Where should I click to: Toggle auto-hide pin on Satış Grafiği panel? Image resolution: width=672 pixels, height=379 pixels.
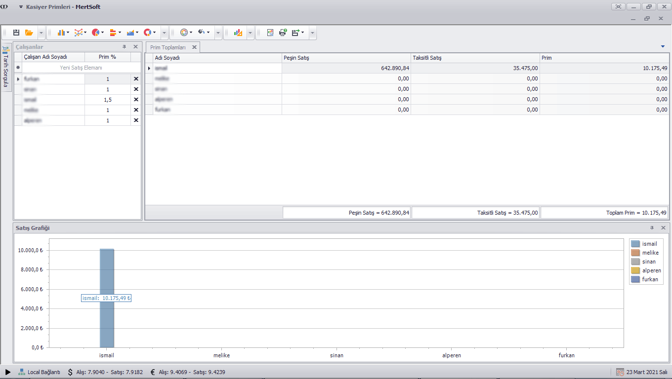[x=652, y=228]
